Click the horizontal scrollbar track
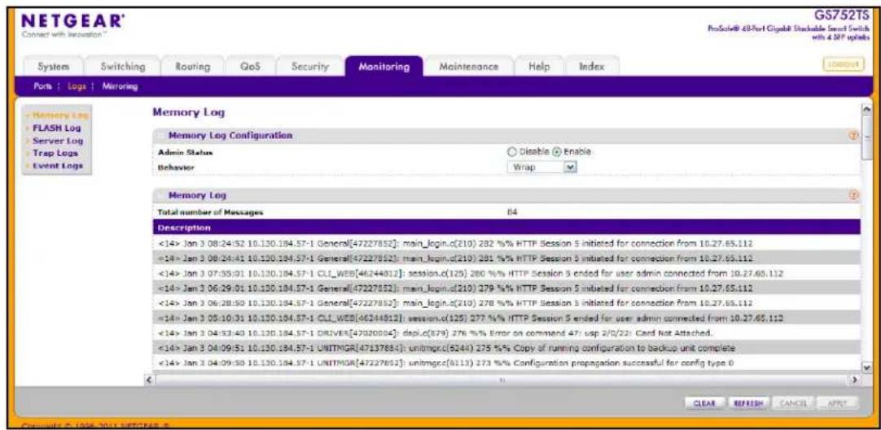 pyautogui.click(x=502, y=380)
